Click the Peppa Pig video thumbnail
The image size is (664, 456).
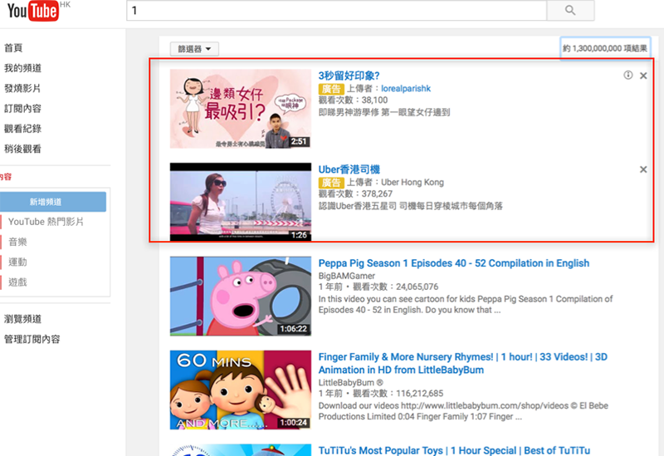tap(241, 296)
